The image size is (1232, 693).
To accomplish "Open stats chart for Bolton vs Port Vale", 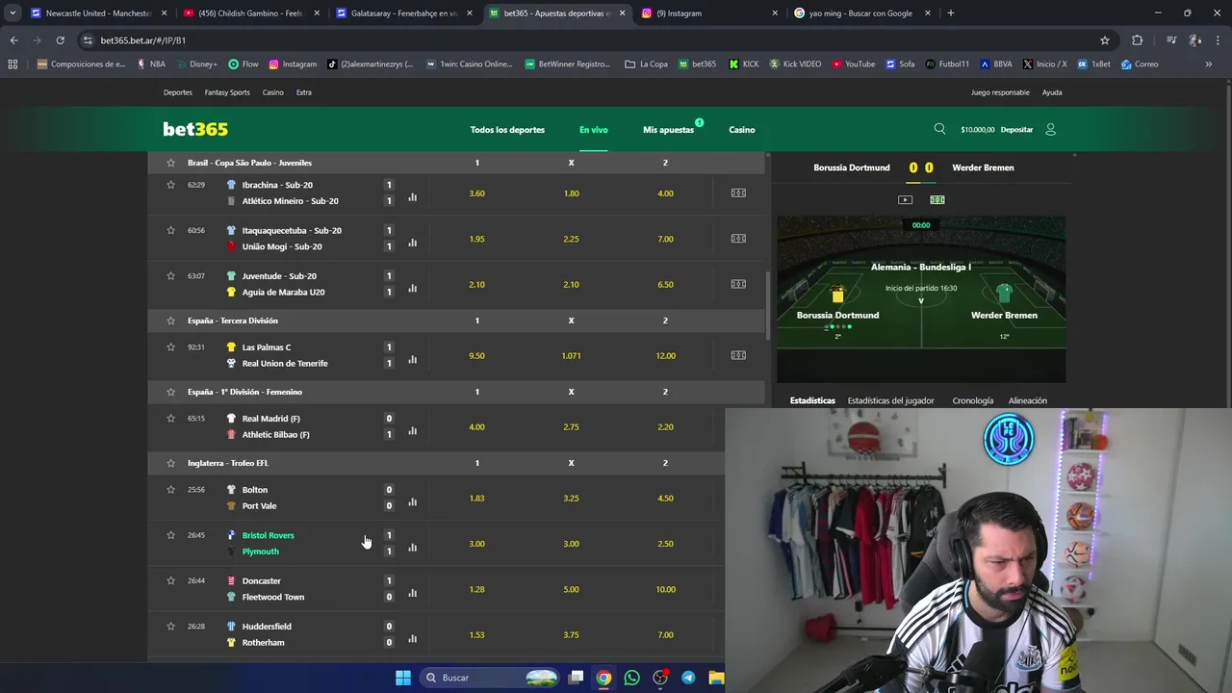I will coord(412,501).
